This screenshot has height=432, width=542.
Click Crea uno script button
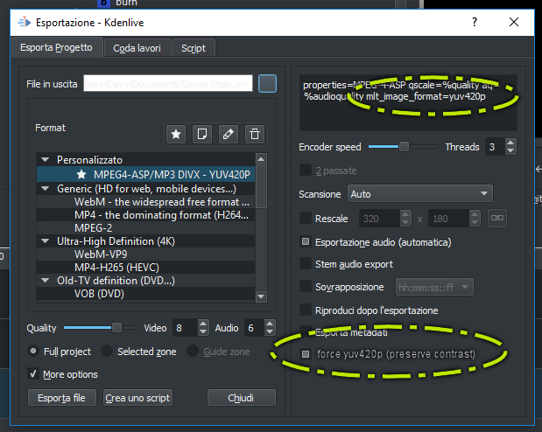pyautogui.click(x=137, y=398)
